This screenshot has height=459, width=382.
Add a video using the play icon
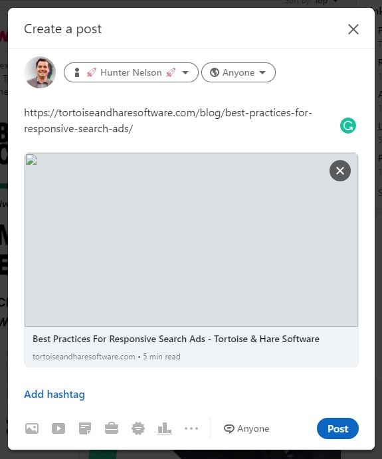pyautogui.click(x=58, y=428)
